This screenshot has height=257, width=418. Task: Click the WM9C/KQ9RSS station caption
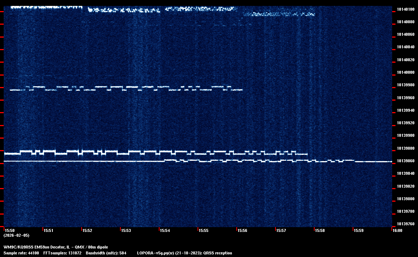pyautogui.click(x=56, y=247)
